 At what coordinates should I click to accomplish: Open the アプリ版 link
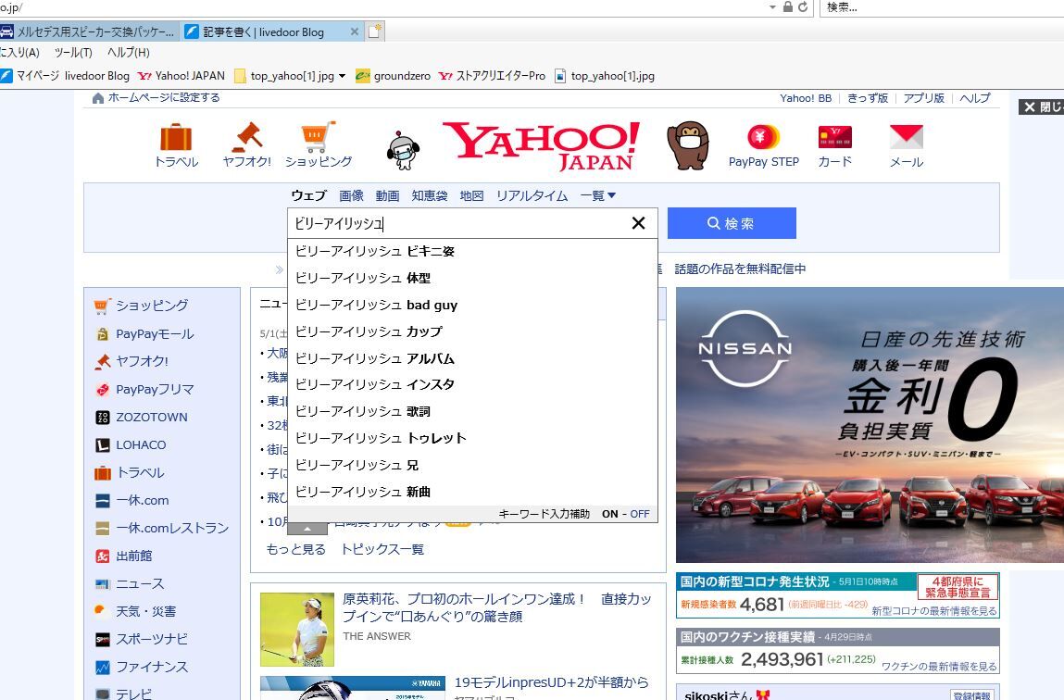923,97
